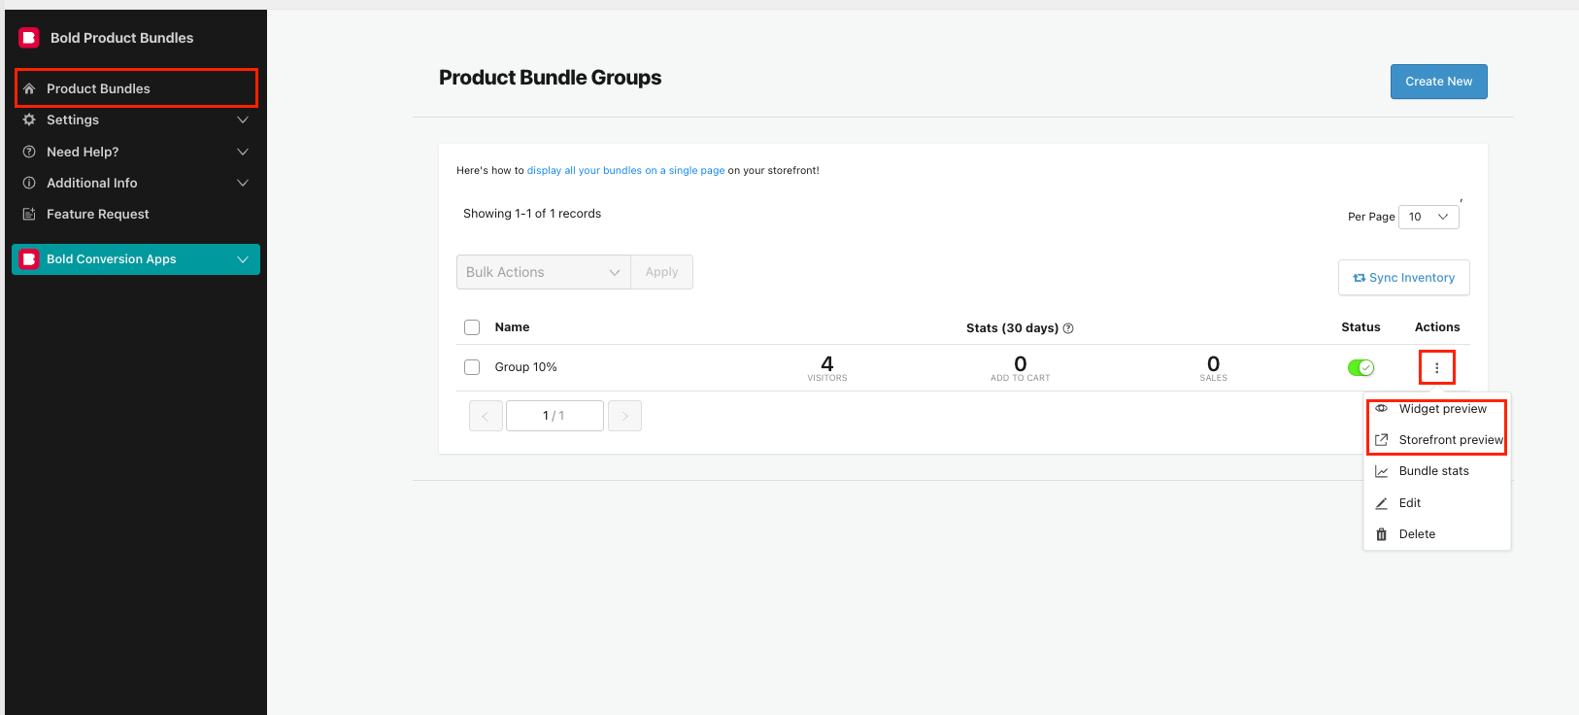Click the pencil icon beside Edit
The height and width of the screenshot is (715, 1579).
tap(1381, 503)
